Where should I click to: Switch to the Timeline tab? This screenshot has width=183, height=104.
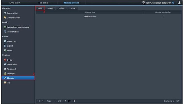point(43,3)
